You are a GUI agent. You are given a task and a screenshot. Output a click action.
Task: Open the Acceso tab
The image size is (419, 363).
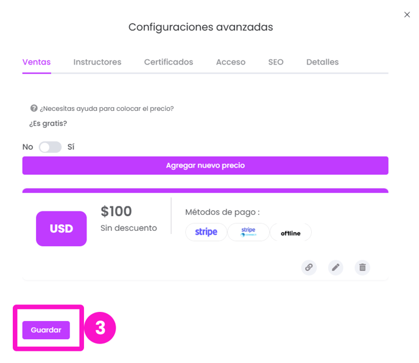(231, 62)
